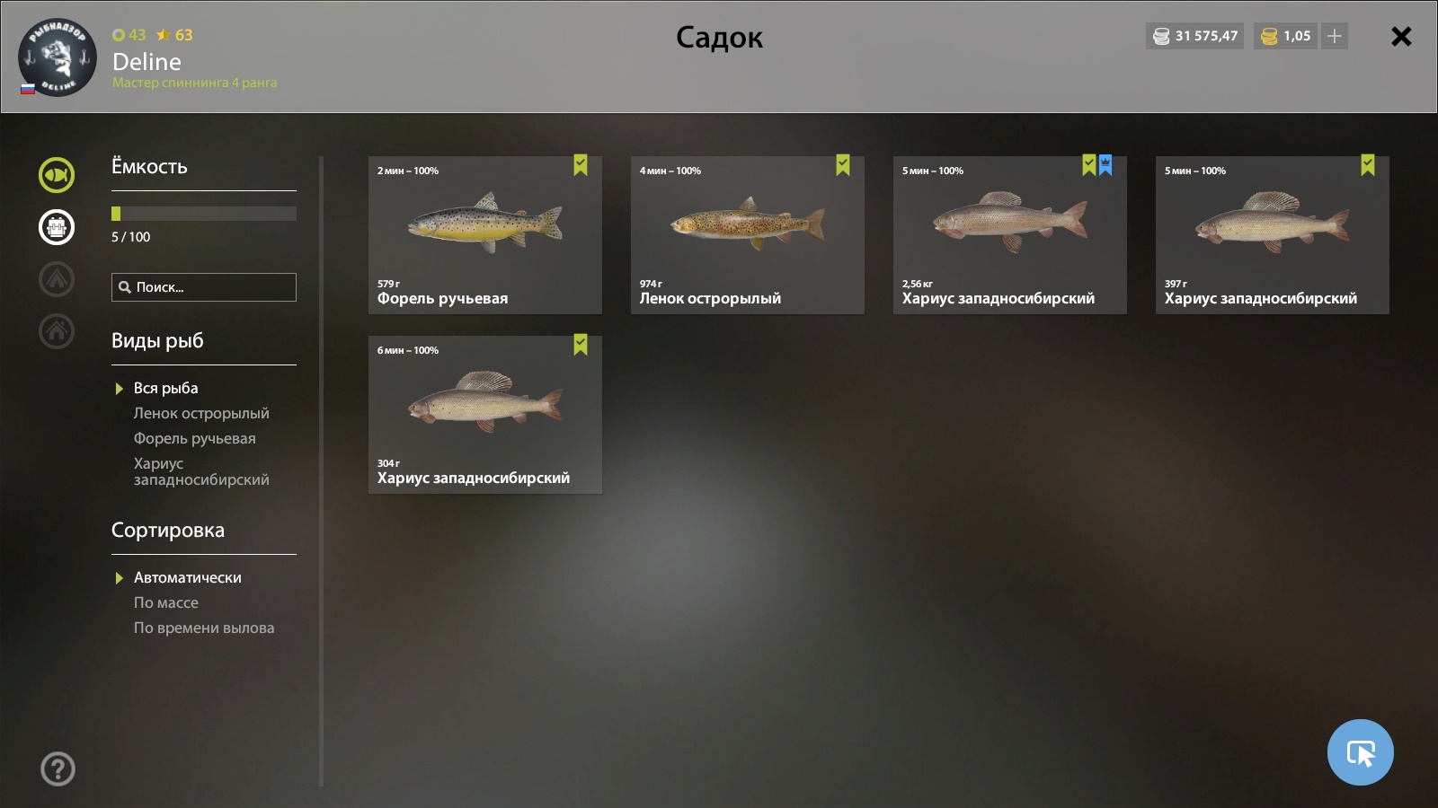The width and height of the screenshot is (1438, 808).
Task: Focus the Поиск search field
Action: (204, 287)
